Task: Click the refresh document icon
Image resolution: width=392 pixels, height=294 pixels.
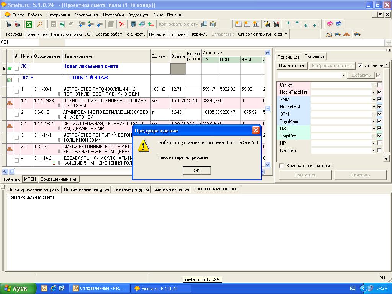Action: tap(62, 24)
